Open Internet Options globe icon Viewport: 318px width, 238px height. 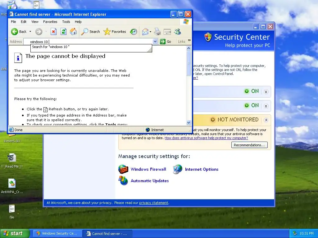[177, 169]
